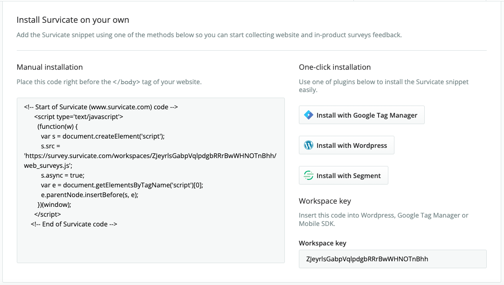Click the "Add the Survicate snippet" description text

tap(209, 35)
